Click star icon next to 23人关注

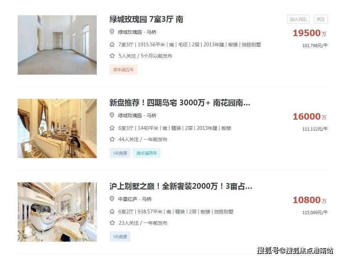(112, 223)
